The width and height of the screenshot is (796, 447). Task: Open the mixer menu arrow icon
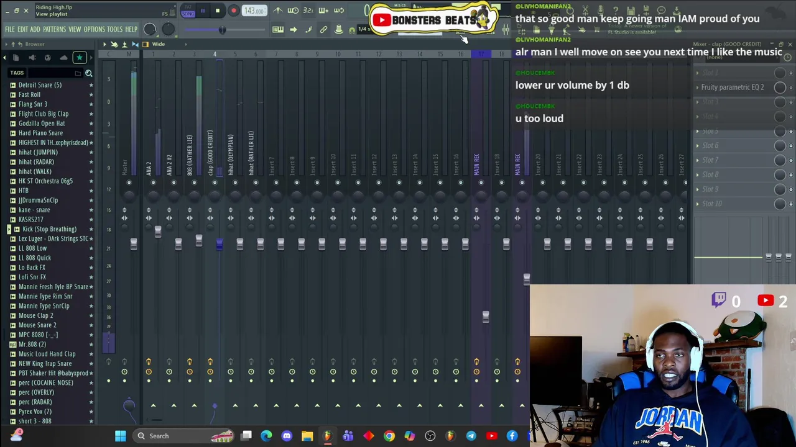(x=104, y=44)
